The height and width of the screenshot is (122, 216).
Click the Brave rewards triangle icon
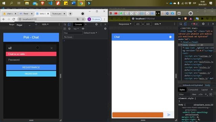[191, 19]
